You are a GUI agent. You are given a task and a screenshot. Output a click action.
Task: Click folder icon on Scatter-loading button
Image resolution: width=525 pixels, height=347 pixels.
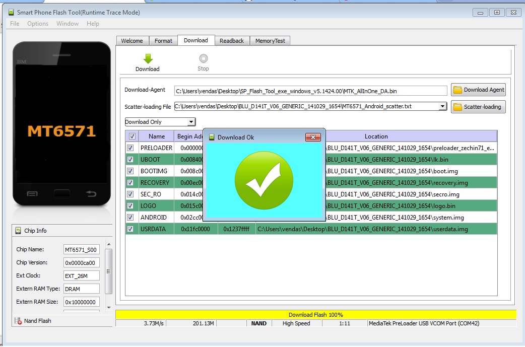(457, 107)
